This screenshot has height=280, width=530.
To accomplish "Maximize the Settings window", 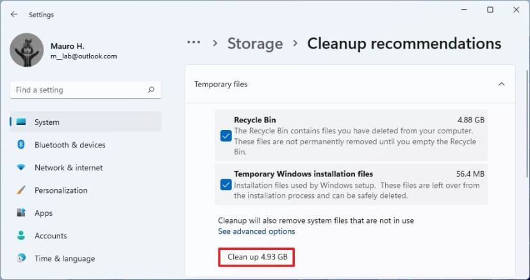I will (x=490, y=10).
